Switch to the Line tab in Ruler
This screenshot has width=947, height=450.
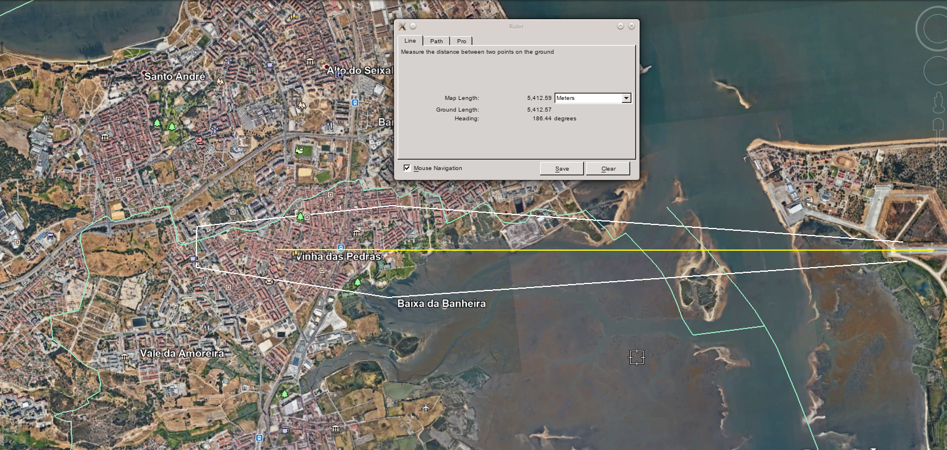click(410, 41)
